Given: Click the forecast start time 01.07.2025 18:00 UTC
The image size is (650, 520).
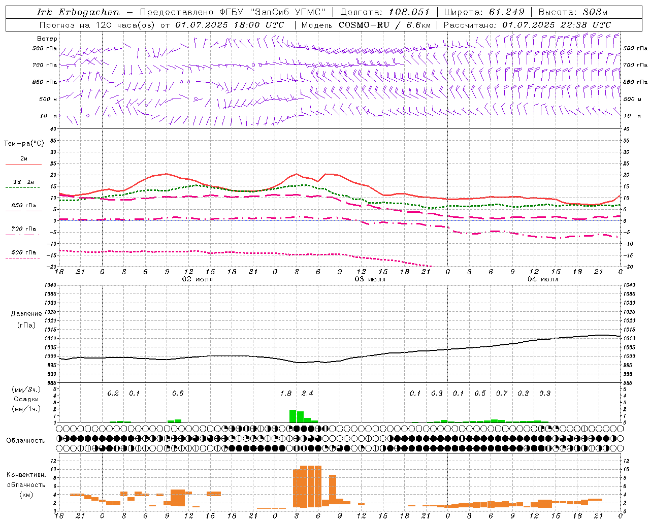Looking at the screenshot, I should (x=230, y=25).
